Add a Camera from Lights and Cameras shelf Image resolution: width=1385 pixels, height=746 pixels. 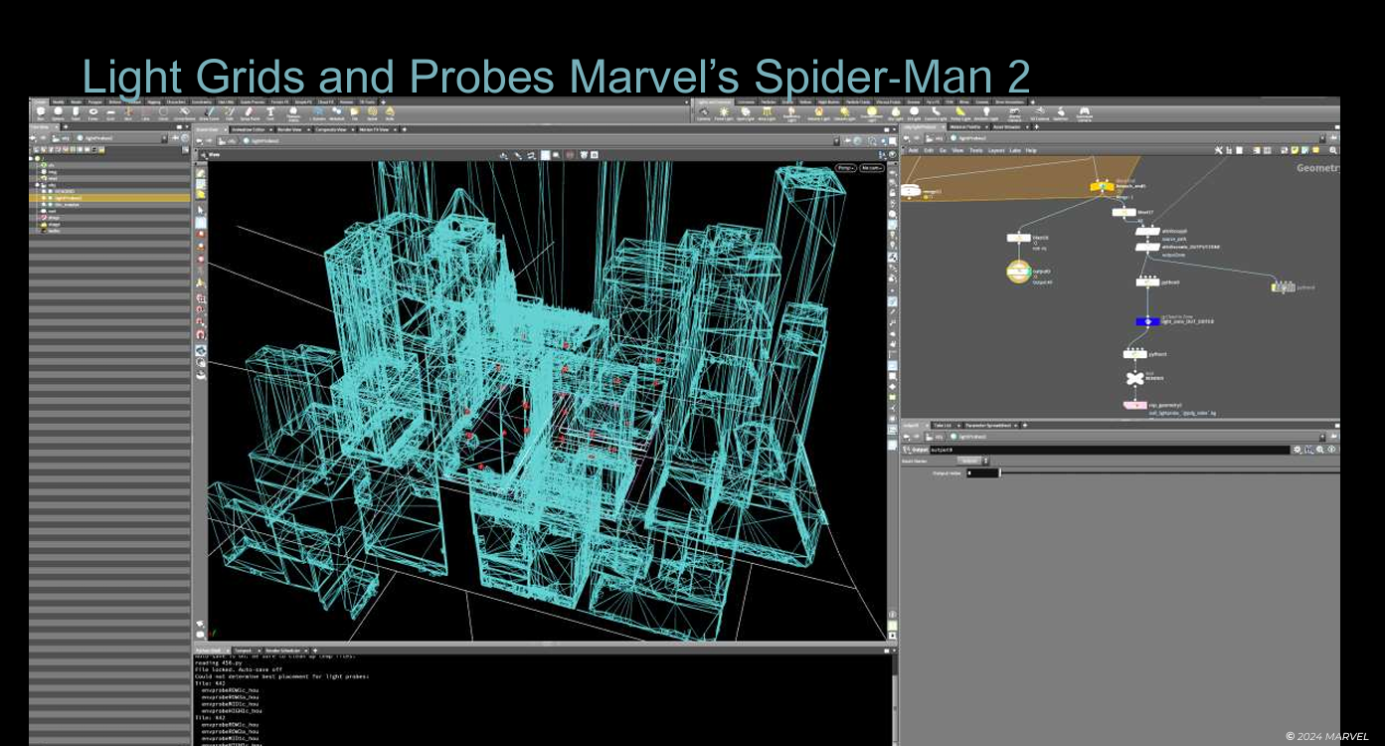(x=703, y=111)
